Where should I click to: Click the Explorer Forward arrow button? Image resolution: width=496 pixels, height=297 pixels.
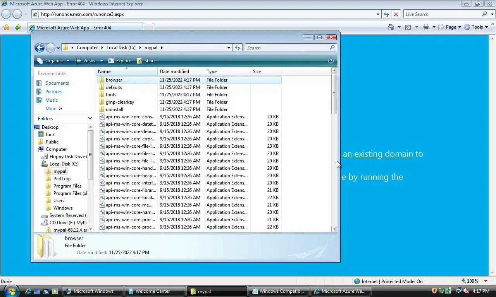click(50, 48)
